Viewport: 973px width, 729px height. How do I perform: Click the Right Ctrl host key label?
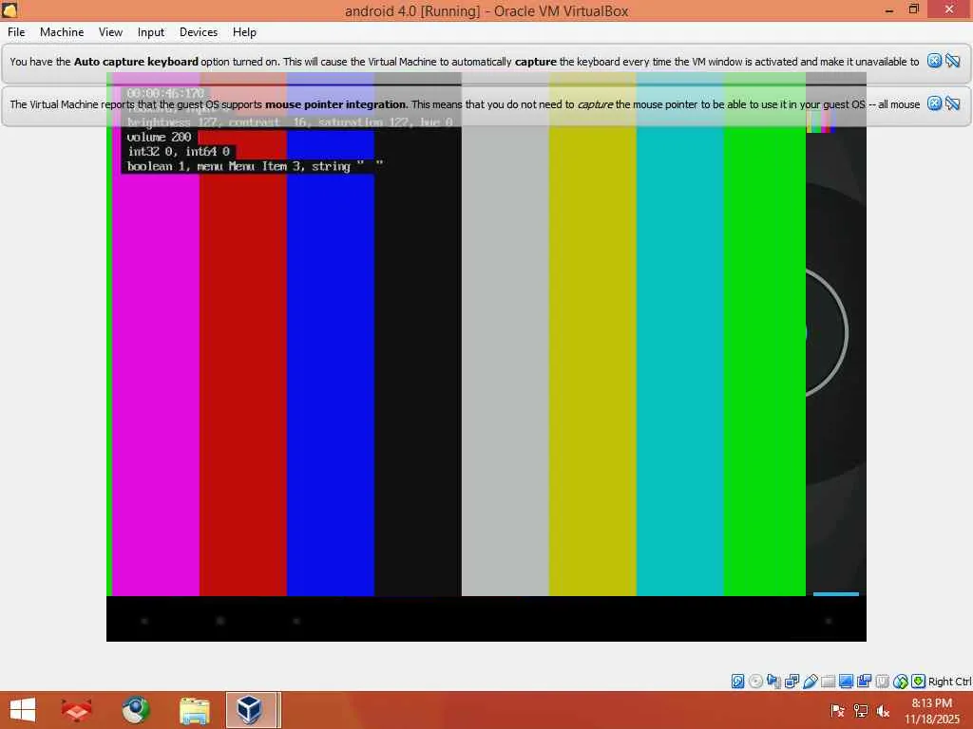point(949,682)
